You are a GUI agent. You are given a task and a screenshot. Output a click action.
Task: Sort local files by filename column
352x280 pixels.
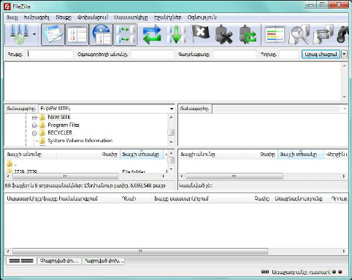[x=31, y=155]
